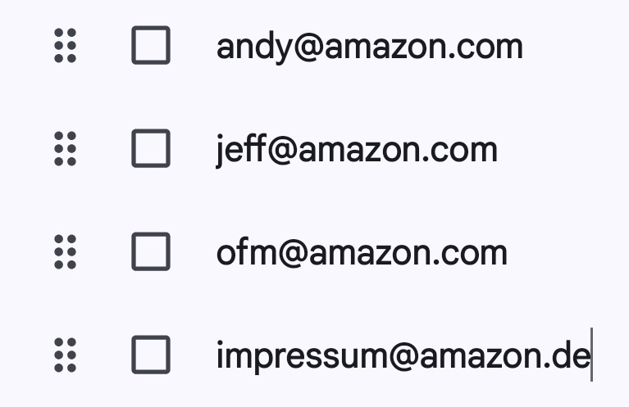
Task: Focus the jeff@amazon.com list item
Action: pos(357,150)
